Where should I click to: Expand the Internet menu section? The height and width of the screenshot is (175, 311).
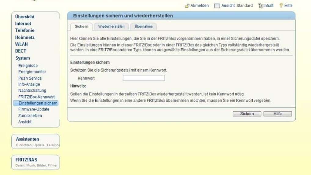(x=23, y=24)
